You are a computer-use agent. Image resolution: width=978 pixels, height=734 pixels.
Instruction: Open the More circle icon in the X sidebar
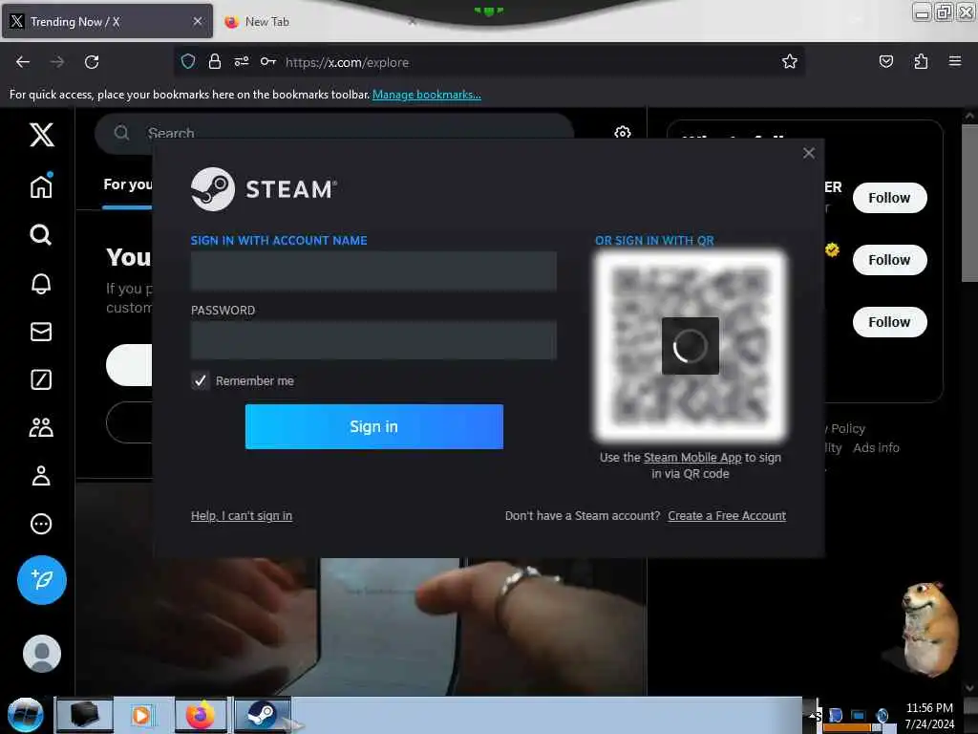41,524
